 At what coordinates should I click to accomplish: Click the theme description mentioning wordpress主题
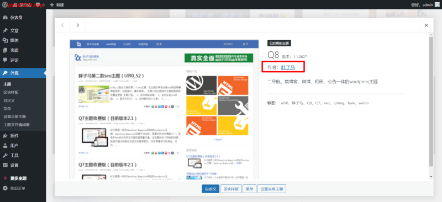point(323,82)
